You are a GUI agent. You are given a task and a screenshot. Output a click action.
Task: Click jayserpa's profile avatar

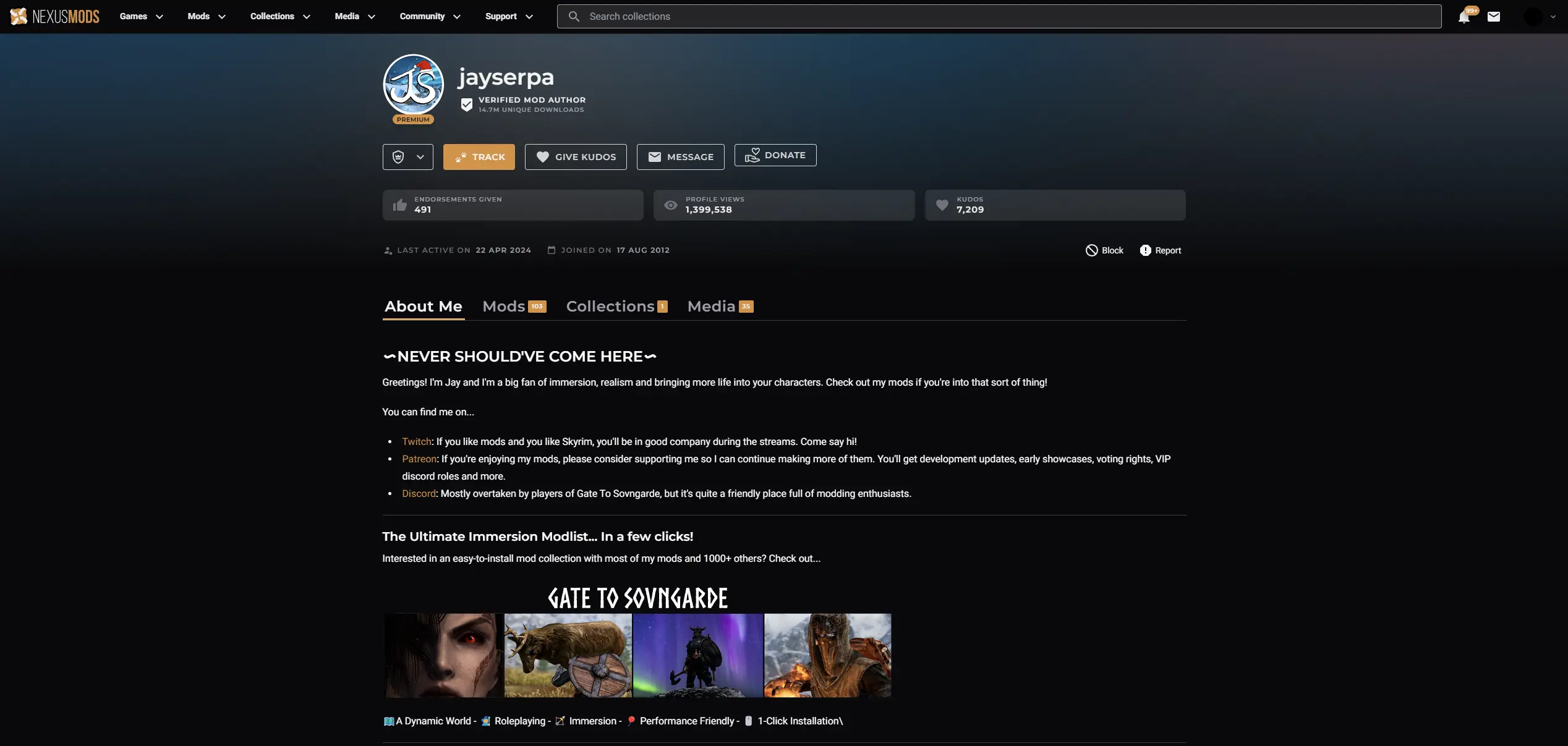413,85
